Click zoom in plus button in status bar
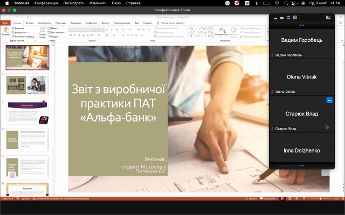 330,198
